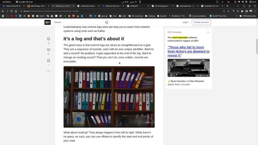Switch to the ChatGPT tab

coord(137,6)
